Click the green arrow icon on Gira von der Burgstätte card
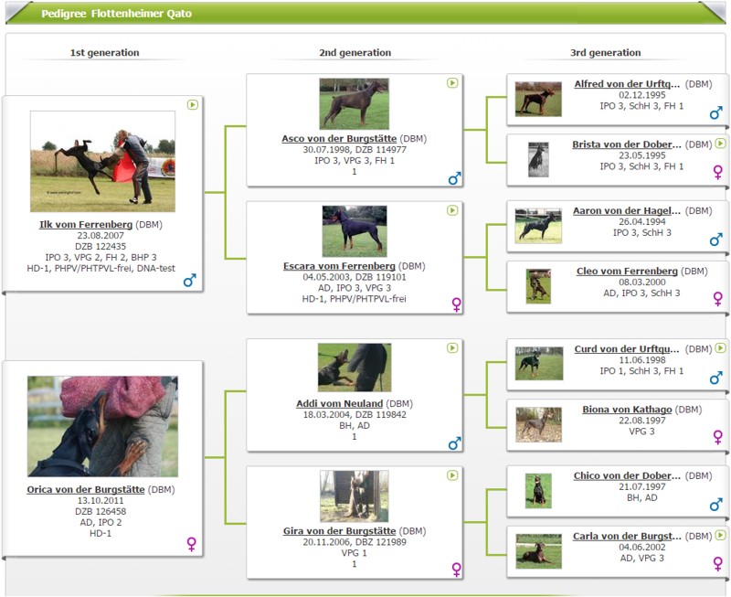Viewport: 731px width, 597px height. coord(452,475)
